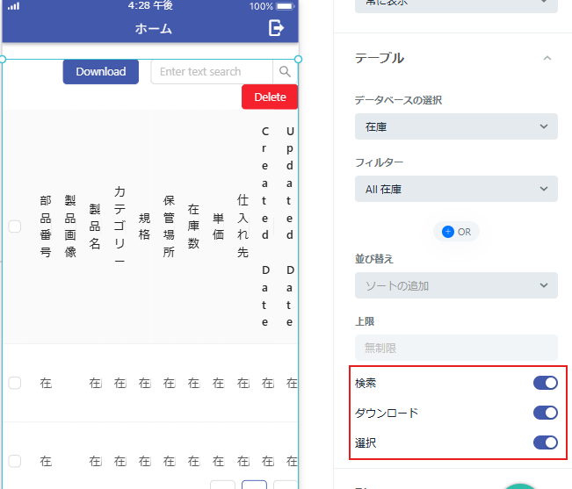Image resolution: width=572 pixels, height=489 pixels.
Task: Click the カテゴリー column header
Action: 119,227
